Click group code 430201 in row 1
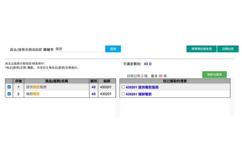Screen dimensions: 242x161 (106, 87)
